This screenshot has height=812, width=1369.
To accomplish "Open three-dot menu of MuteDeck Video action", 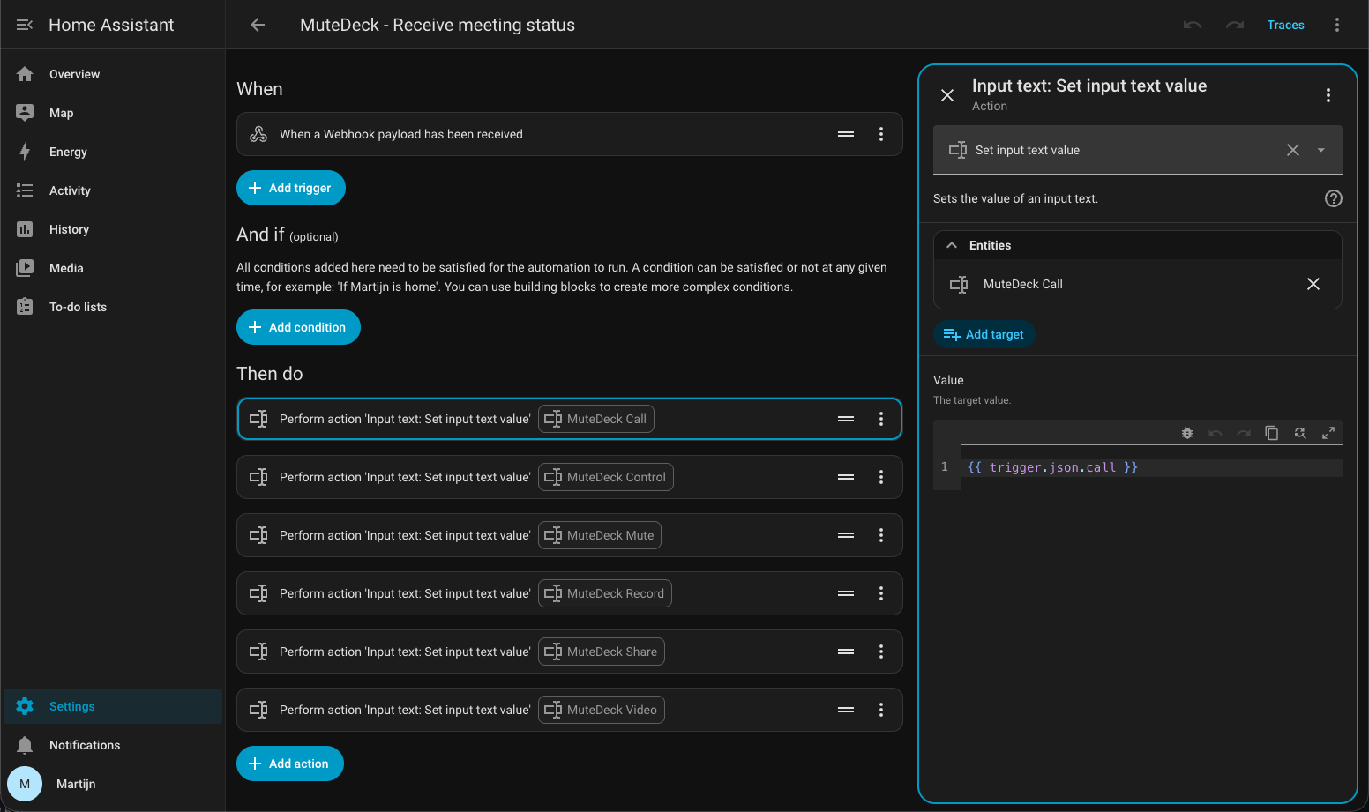I will click(881, 710).
